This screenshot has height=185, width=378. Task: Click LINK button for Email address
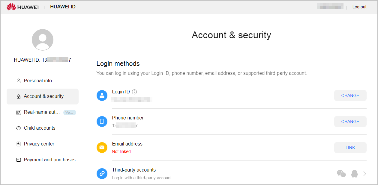click(x=350, y=148)
